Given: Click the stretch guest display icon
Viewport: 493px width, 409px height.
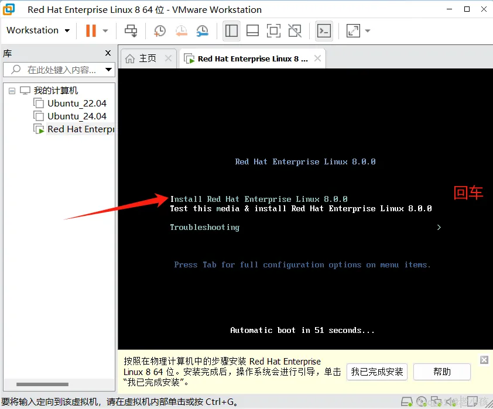Looking at the screenshot, I should (x=353, y=31).
